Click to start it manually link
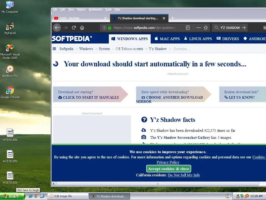The image size is (266, 200). [x=89, y=97]
